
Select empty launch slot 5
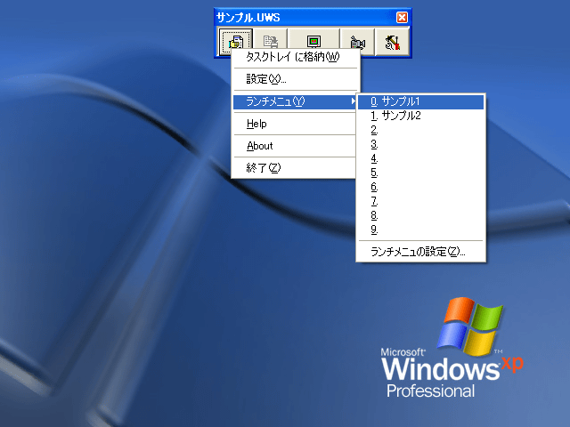click(x=419, y=173)
